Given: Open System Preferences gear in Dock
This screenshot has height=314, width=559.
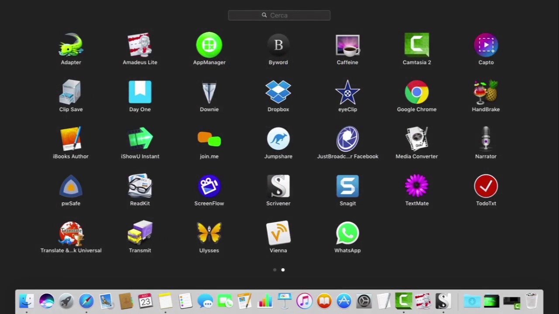Looking at the screenshot, I should tap(364, 301).
